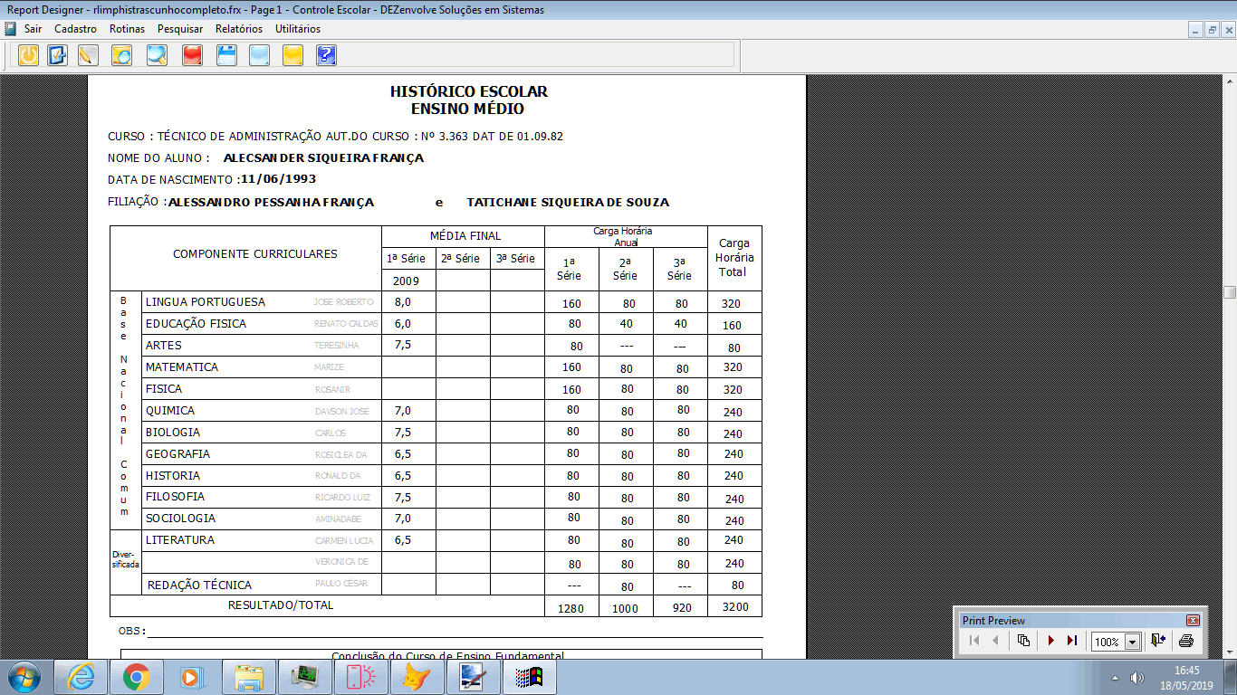Click the pencil edit toolbar icon
1237x695 pixels.
88,56
